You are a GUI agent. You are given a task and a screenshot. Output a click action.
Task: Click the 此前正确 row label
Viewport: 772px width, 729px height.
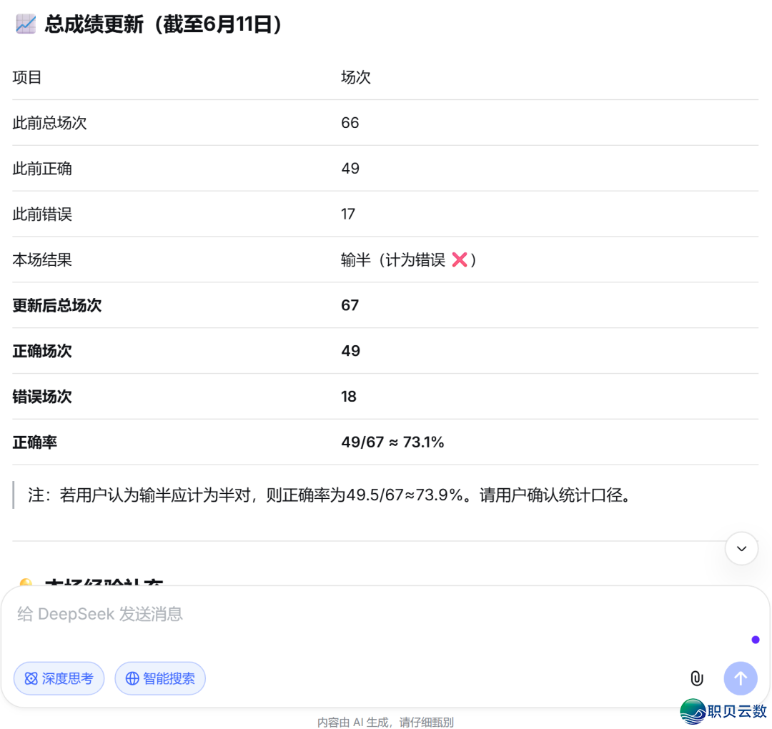pyautogui.click(x=42, y=169)
